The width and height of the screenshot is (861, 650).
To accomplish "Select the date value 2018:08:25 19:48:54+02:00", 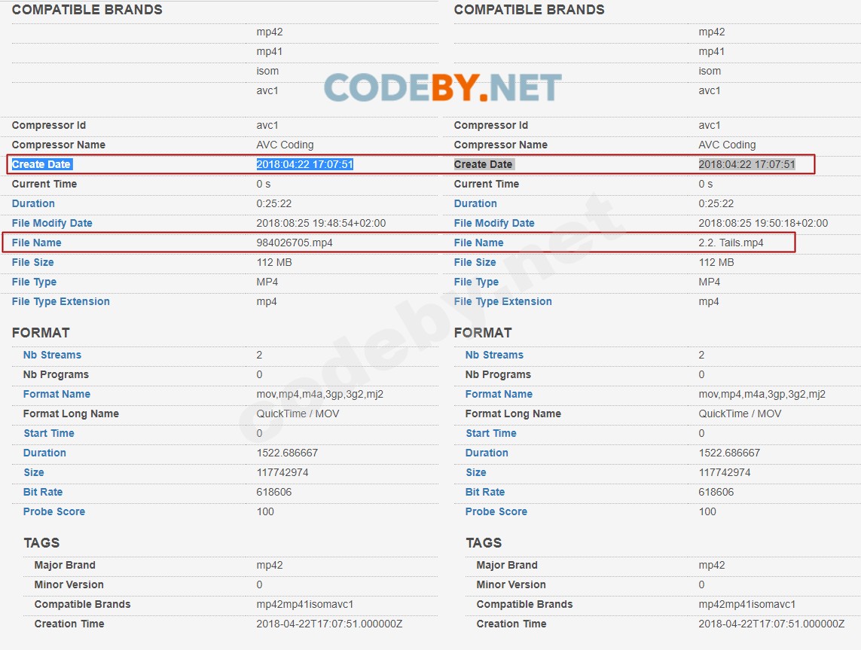I will (x=321, y=224).
